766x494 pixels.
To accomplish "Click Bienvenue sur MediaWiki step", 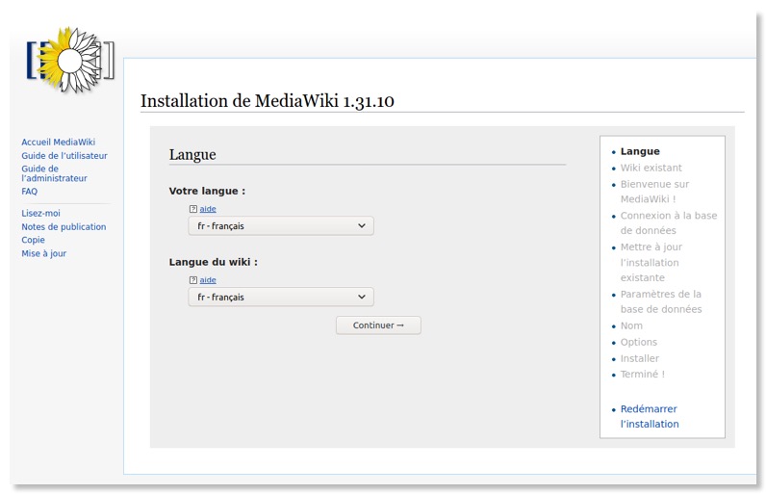I will tap(654, 192).
